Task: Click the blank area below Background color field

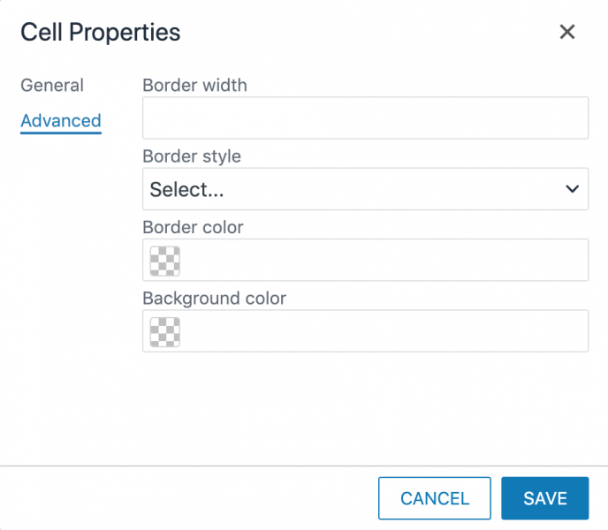Action: click(365, 406)
